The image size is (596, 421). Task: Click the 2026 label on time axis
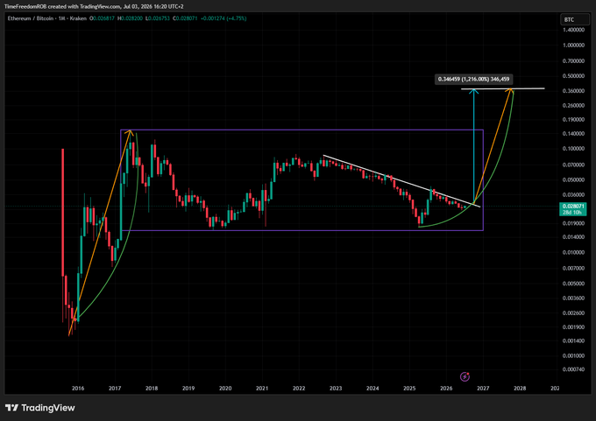coord(446,389)
